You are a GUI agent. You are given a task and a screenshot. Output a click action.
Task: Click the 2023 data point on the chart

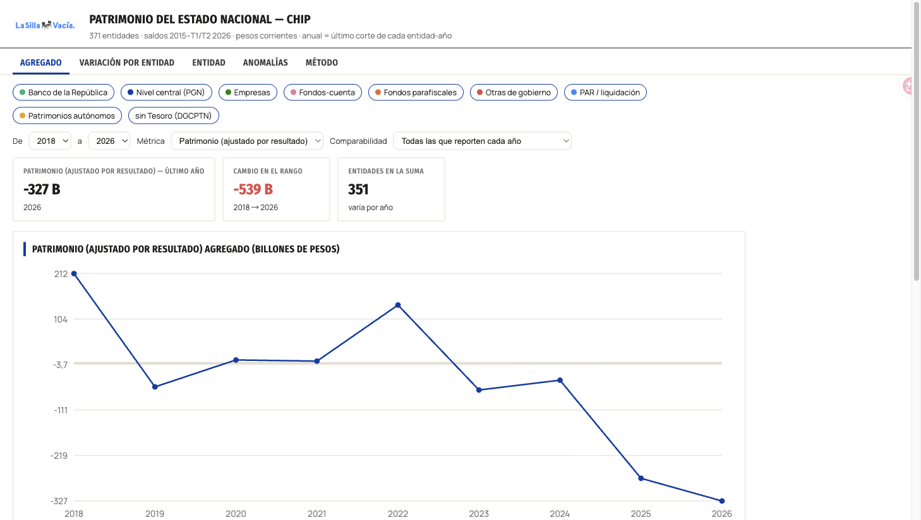479,390
